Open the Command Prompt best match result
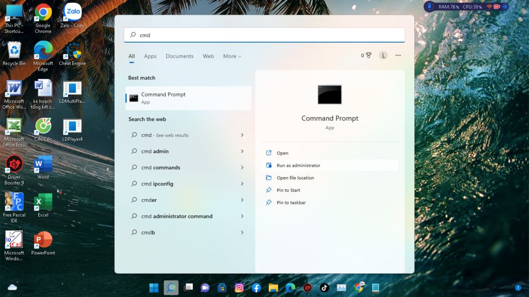 (x=188, y=98)
